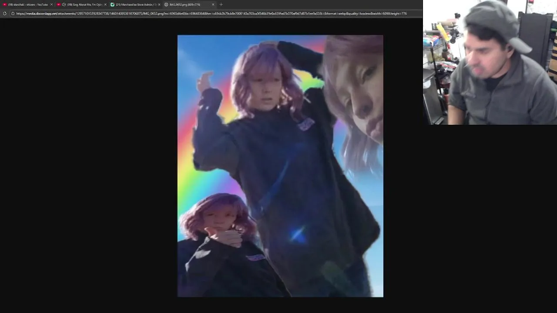Click the webcam overlay feed
557x313 pixels.
(490, 62)
